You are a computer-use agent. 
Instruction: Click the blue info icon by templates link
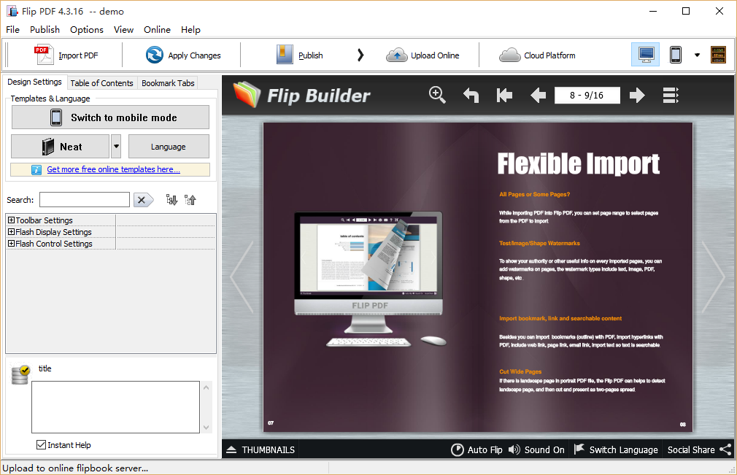pyautogui.click(x=36, y=169)
